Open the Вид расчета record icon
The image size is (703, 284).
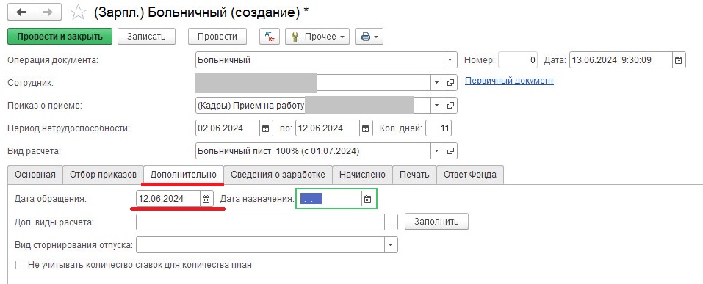point(450,151)
